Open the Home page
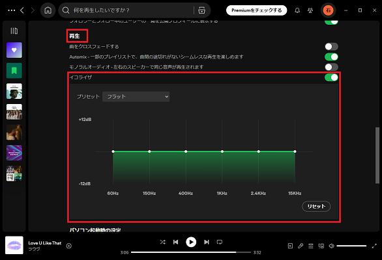382x260 pixels. pos(48,10)
